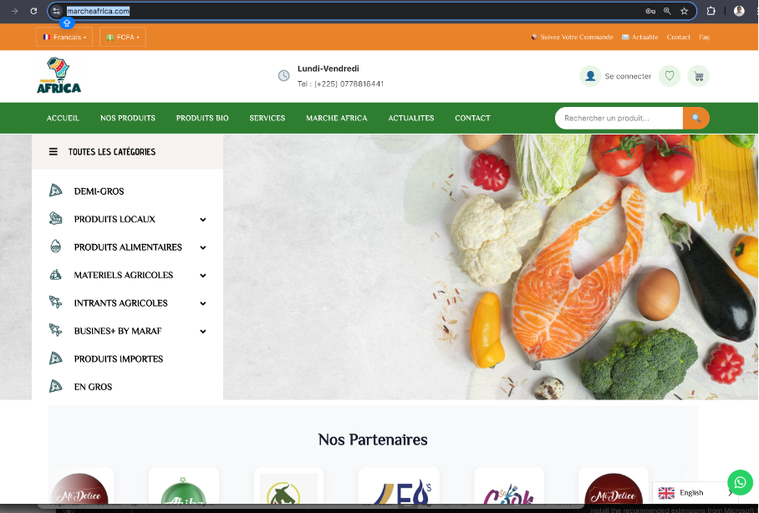This screenshot has height=513, width=759.
Task: Switch to the PRODUITS BIO menu item
Action: point(201,118)
